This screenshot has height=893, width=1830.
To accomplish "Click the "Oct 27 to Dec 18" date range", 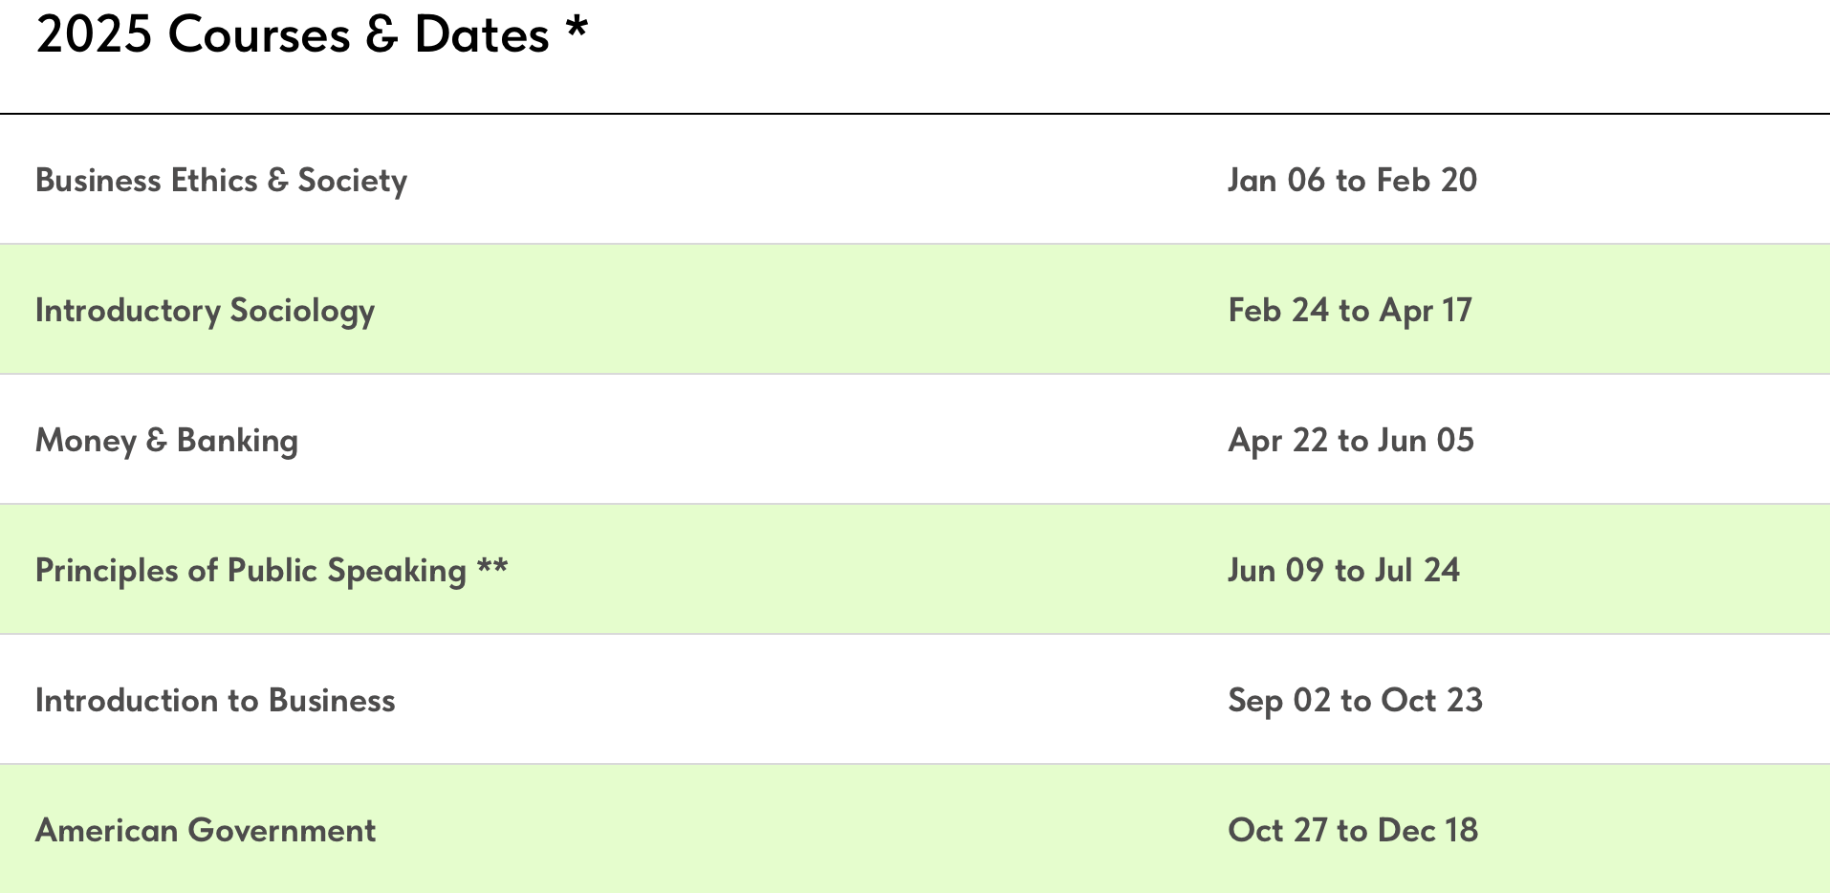I will 1353,831.
